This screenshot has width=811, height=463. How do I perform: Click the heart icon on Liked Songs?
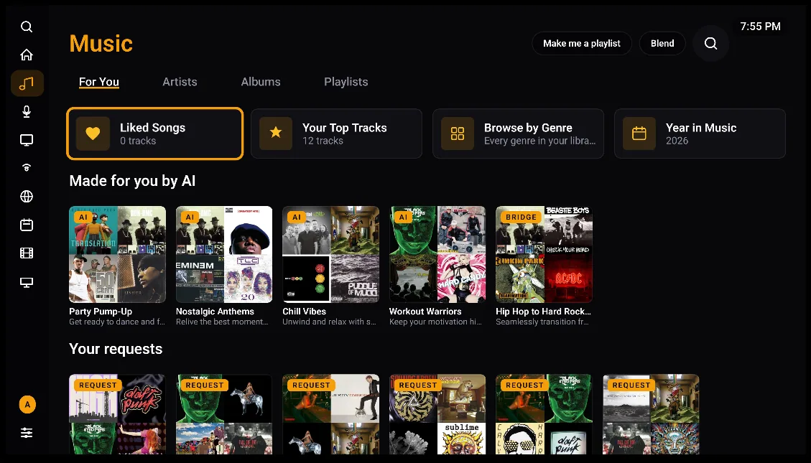(93, 134)
